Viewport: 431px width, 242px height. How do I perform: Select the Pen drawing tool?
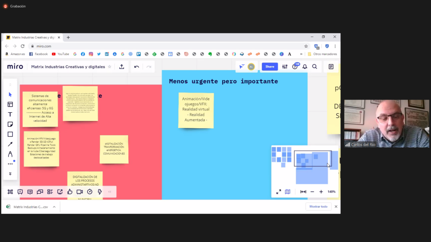pyautogui.click(x=10, y=154)
